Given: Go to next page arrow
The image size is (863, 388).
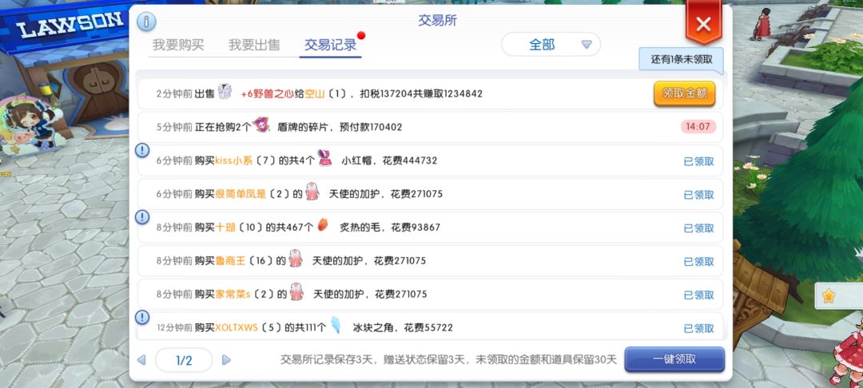Looking at the screenshot, I should [226, 360].
